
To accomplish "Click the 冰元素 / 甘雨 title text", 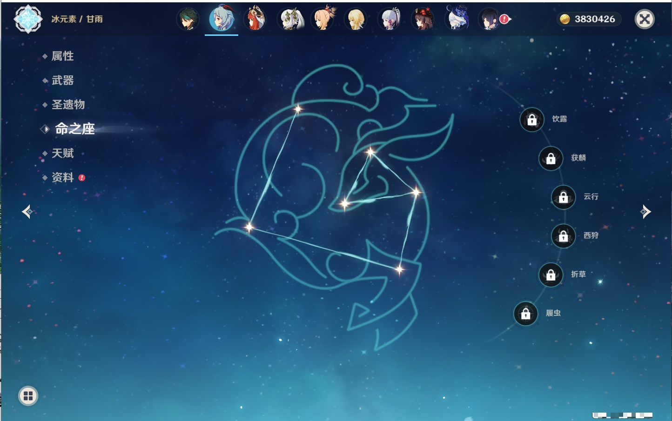I will tap(77, 19).
